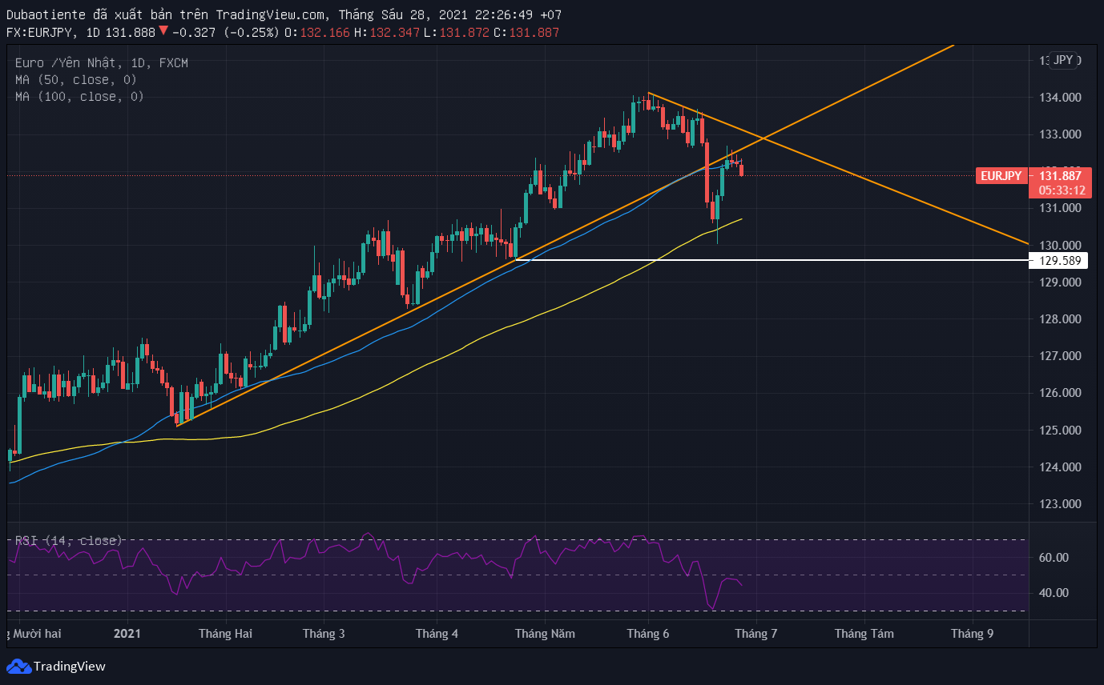Click the 127.000 price axis label
Viewport: 1104px width, 685px height.
pos(1060,356)
